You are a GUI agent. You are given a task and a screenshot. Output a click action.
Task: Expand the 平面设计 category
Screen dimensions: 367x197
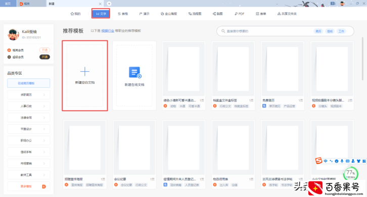(28, 129)
